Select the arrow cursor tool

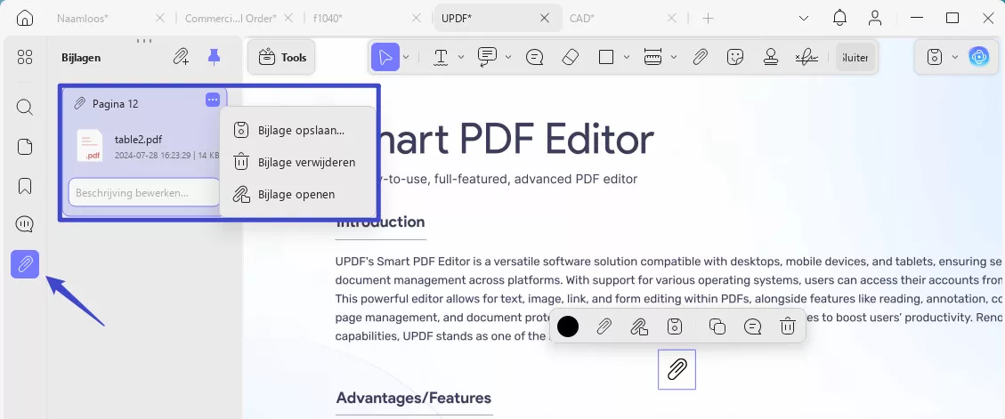pyautogui.click(x=385, y=57)
